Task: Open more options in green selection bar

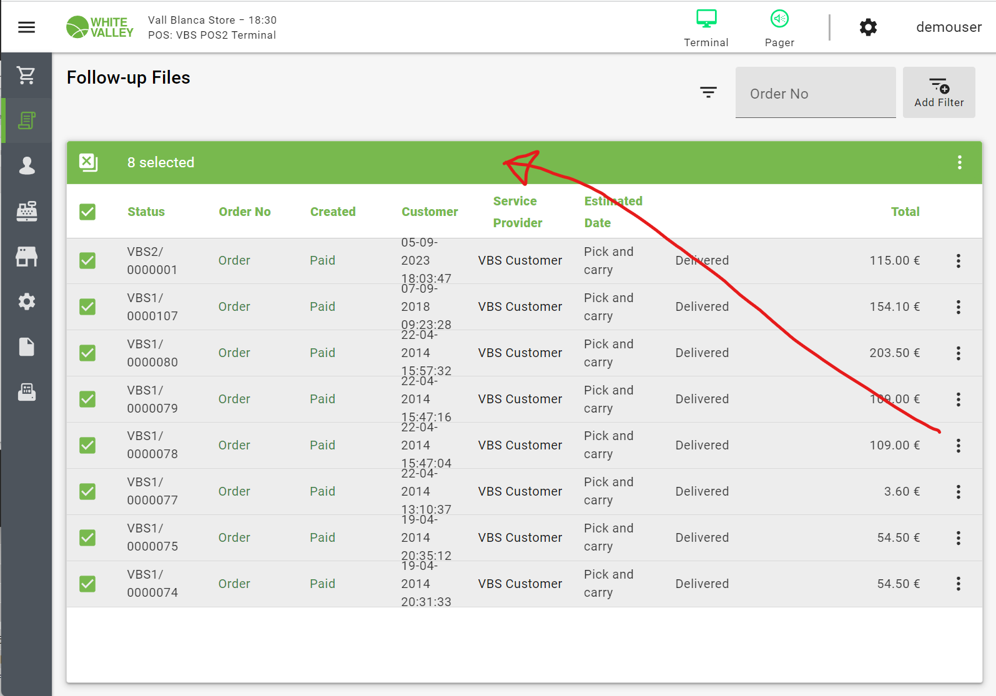Action: 959,162
